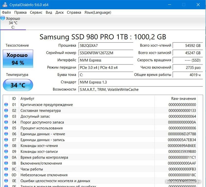
Task: Click the features field S.M.A.R.T., TRIM
Action: coord(141,90)
